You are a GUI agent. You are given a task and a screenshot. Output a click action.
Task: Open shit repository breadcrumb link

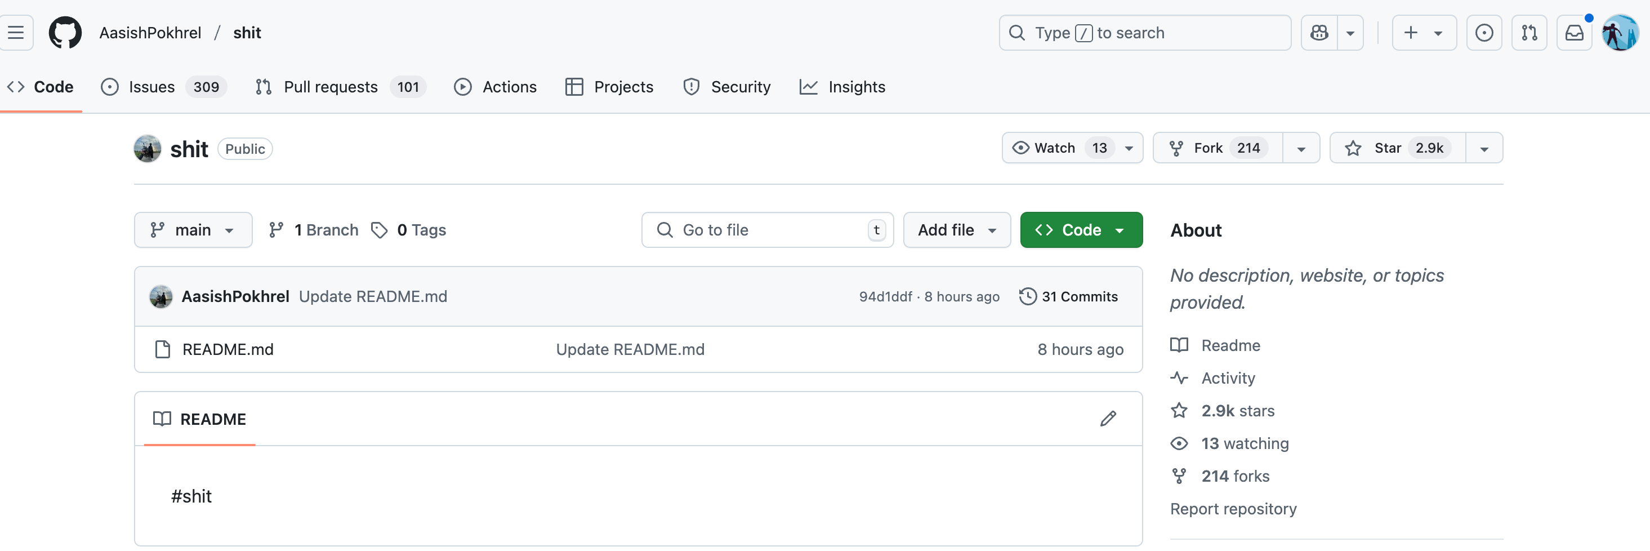click(247, 33)
